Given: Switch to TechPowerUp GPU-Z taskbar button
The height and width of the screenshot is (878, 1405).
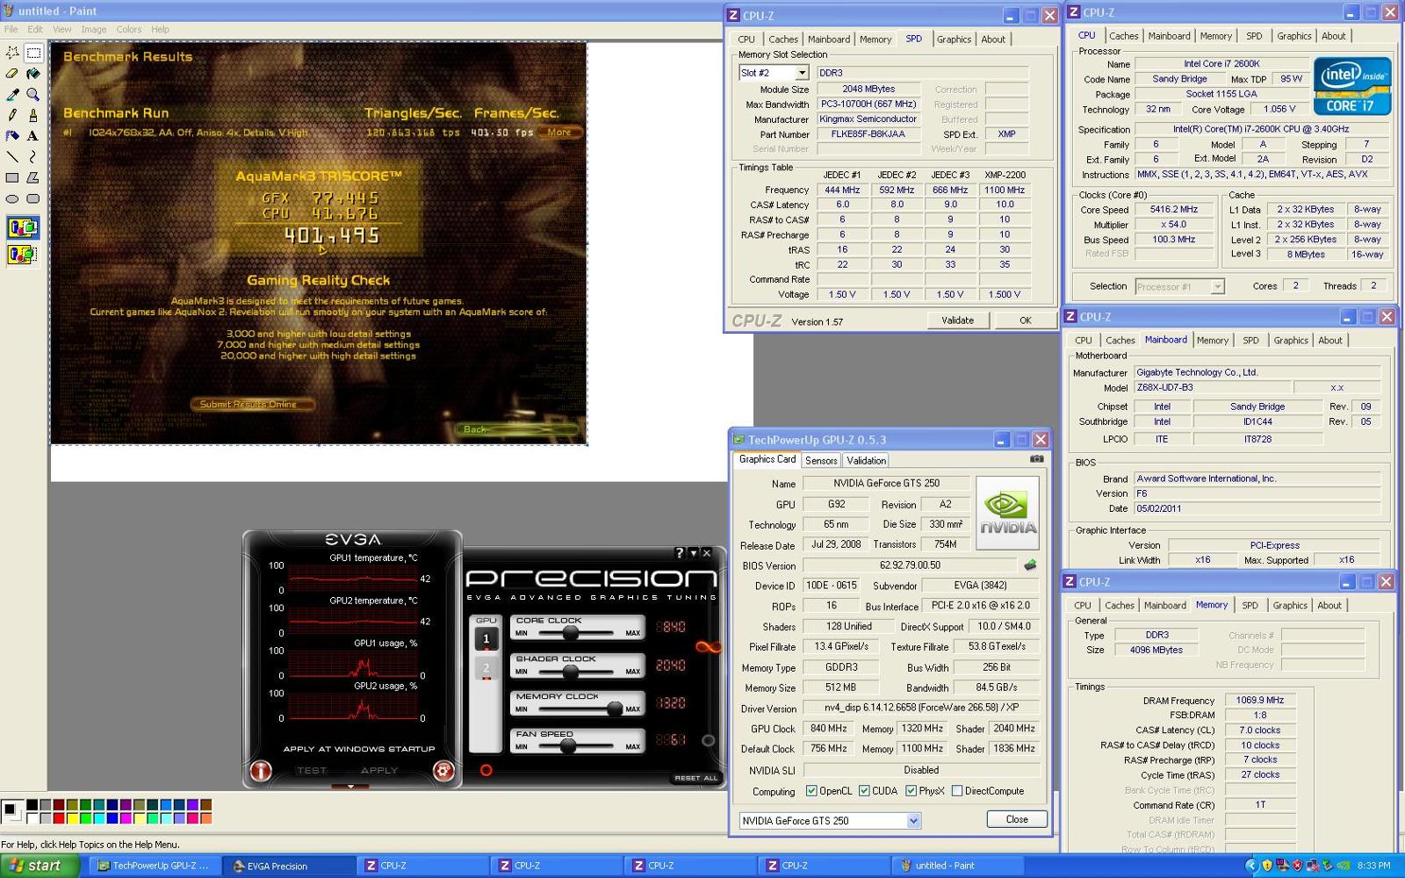Looking at the screenshot, I should pos(154,866).
